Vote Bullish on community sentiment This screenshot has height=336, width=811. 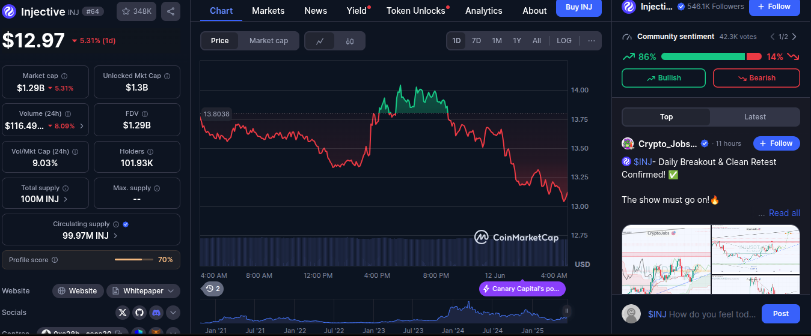663,78
